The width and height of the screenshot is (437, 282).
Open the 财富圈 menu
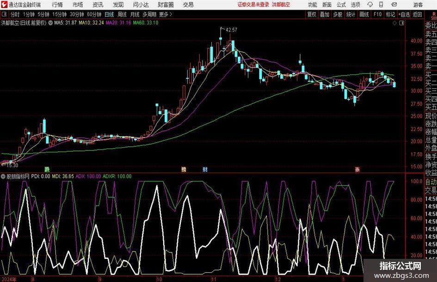166,5
